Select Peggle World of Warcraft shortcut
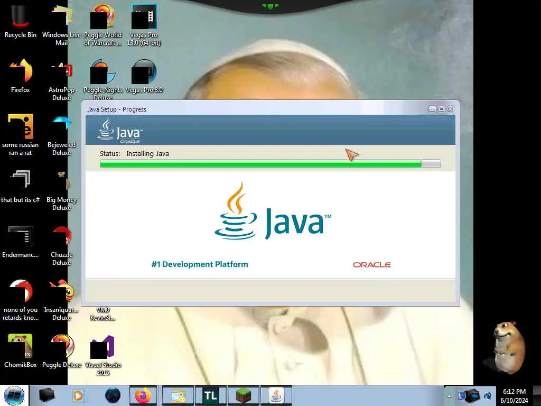Viewport: 541px width, 406px height. tap(103, 25)
